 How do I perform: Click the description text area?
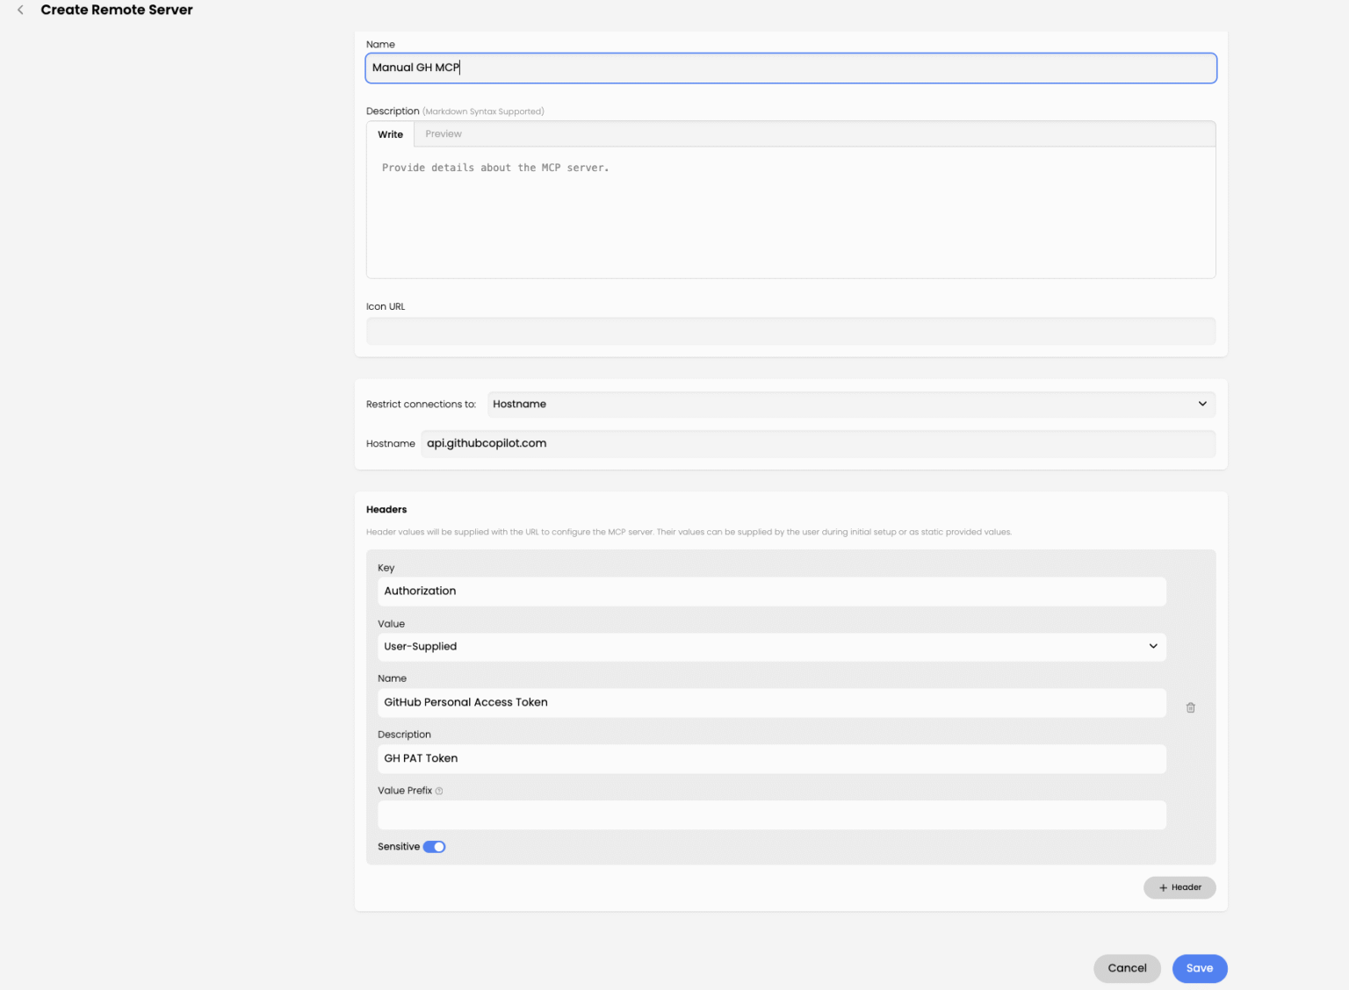coord(790,212)
